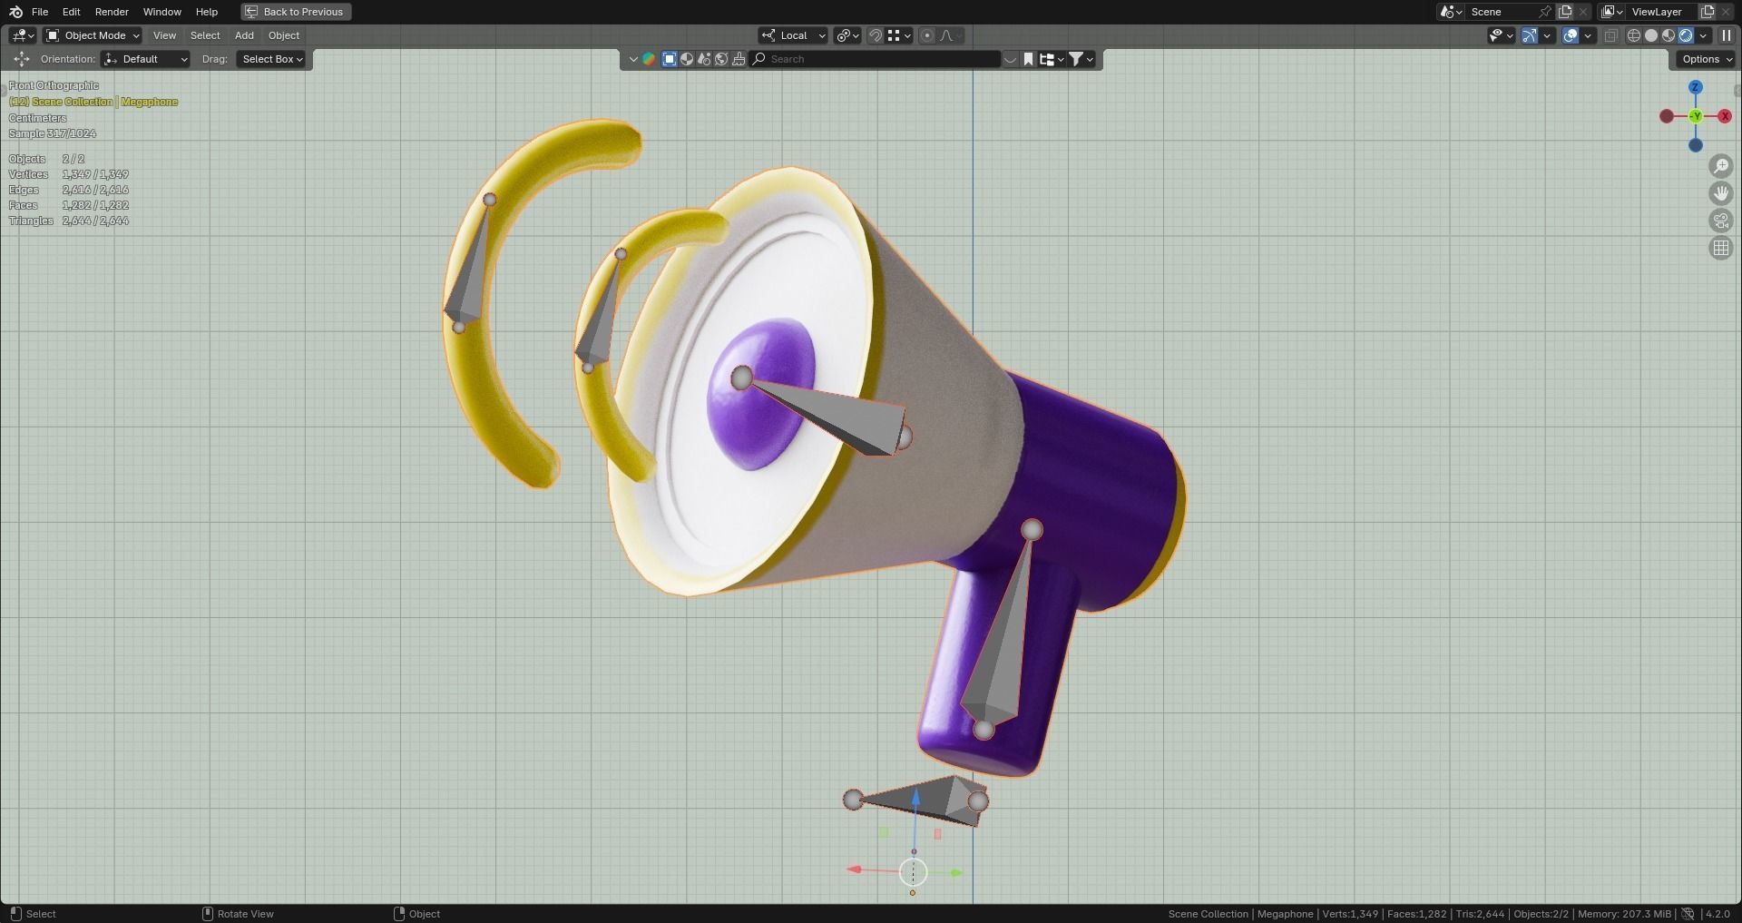Open the Render menu

(x=112, y=12)
